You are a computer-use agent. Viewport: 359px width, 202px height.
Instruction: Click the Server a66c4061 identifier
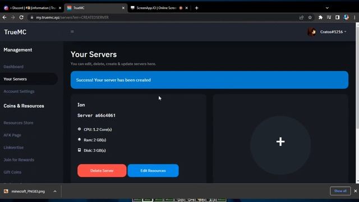(96, 116)
